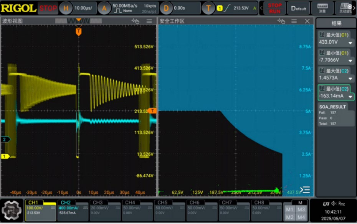The height and width of the screenshot is (224, 357).
Task: Open the SOA_RESULT statistics entry
Action: [x=336, y=115]
